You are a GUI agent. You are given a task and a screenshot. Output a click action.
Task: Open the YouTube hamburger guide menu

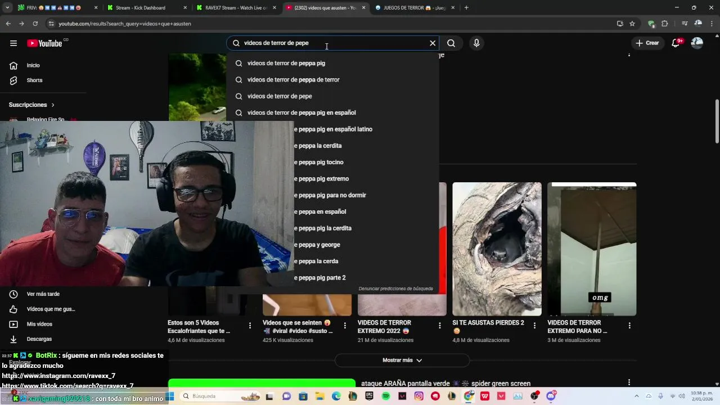13,43
